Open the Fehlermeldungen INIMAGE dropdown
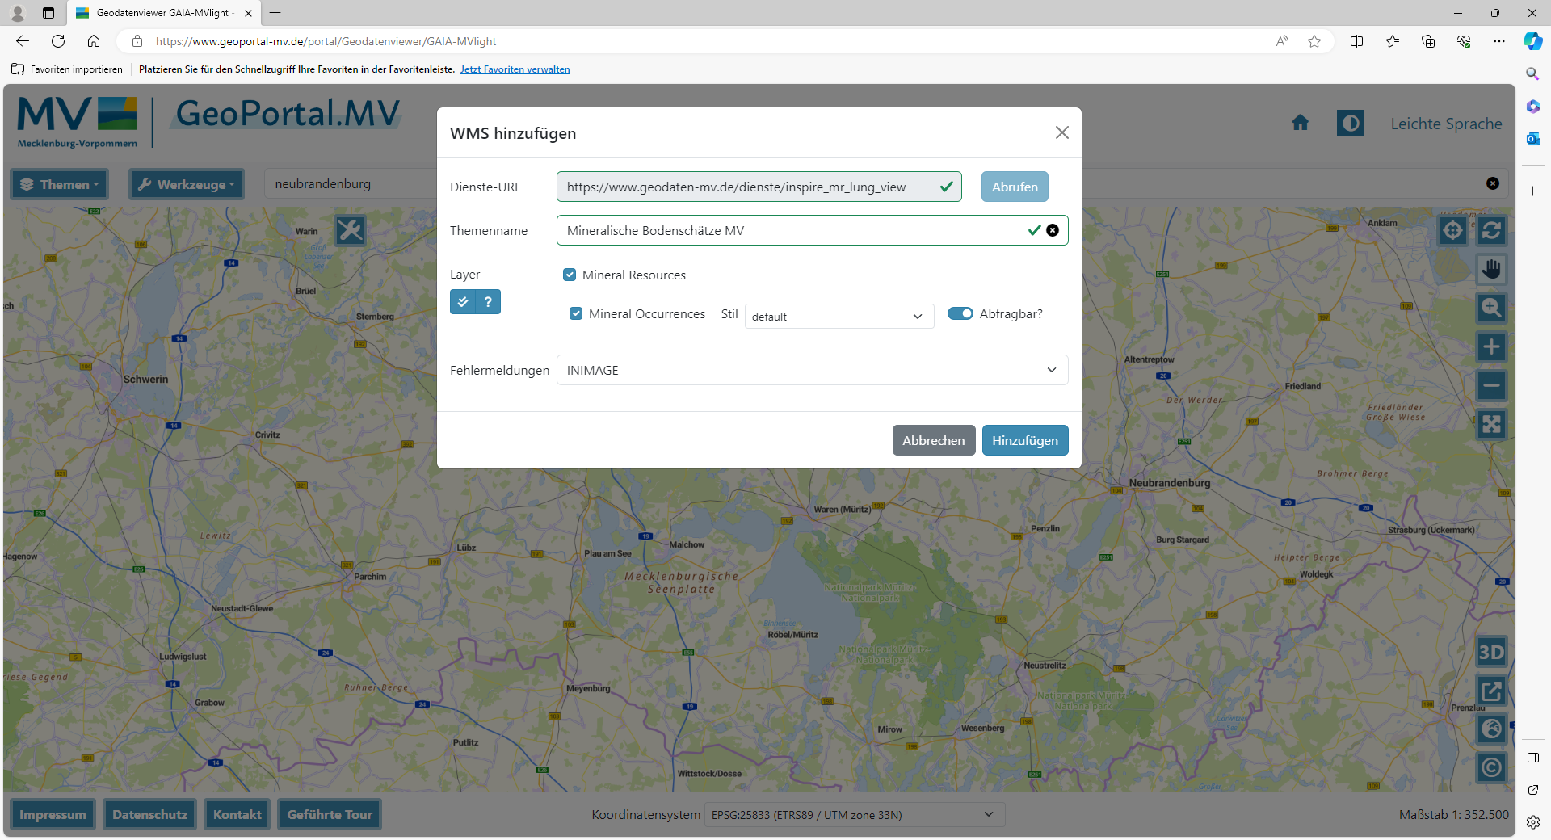Viewport: 1551px width, 840px height. [x=812, y=370]
